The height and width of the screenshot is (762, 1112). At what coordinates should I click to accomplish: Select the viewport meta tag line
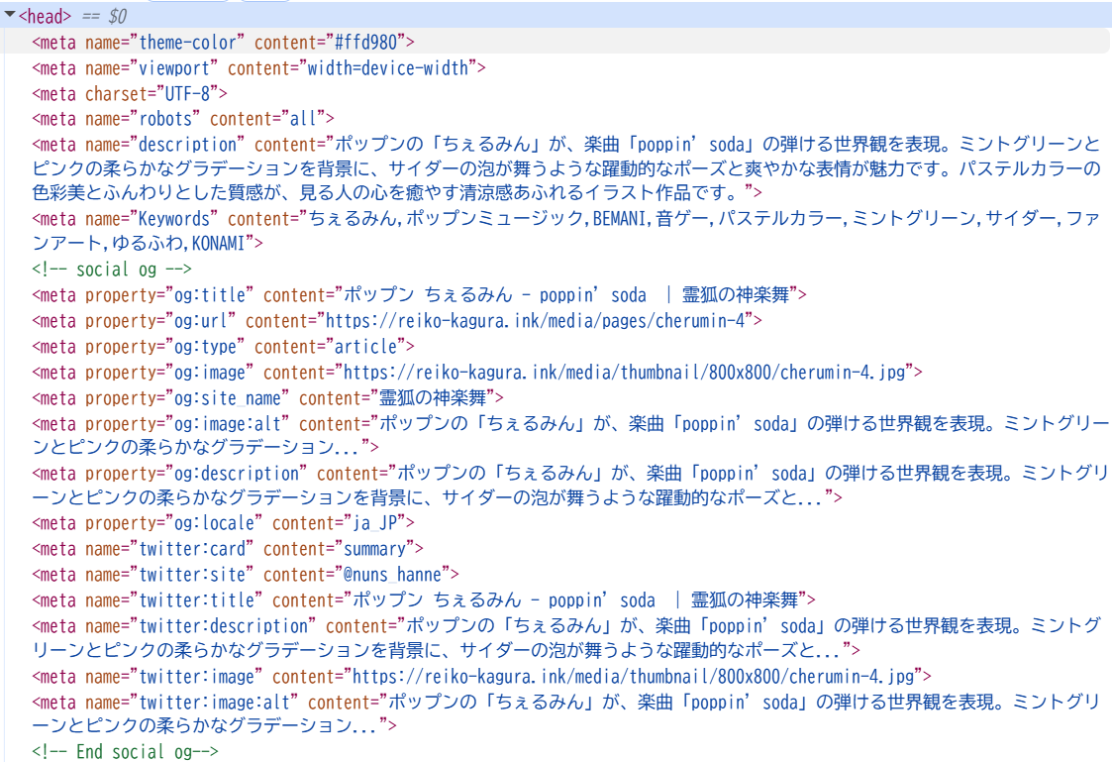(x=258, y=68)
